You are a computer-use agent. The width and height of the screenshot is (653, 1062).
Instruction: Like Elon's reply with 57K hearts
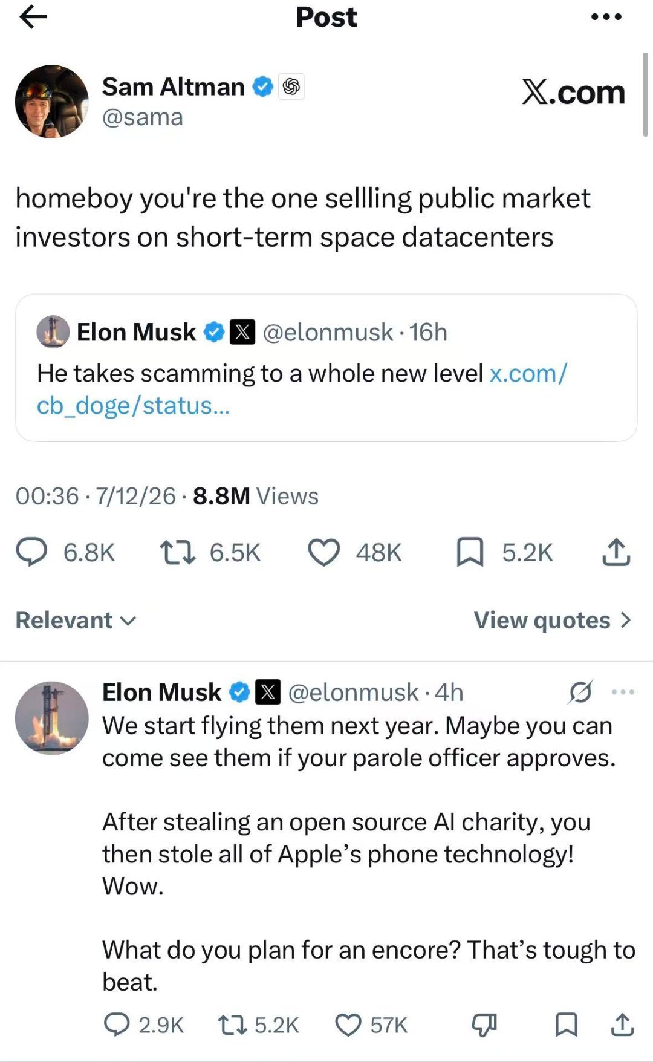coord(371,1025)
